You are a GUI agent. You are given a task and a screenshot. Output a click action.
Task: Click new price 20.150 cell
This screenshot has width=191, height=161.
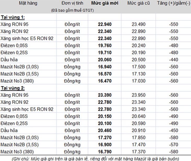tap(105, 116)
